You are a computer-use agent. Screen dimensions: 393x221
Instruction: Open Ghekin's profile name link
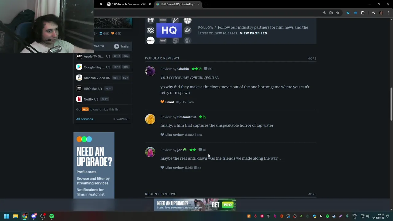click(183, 69)
